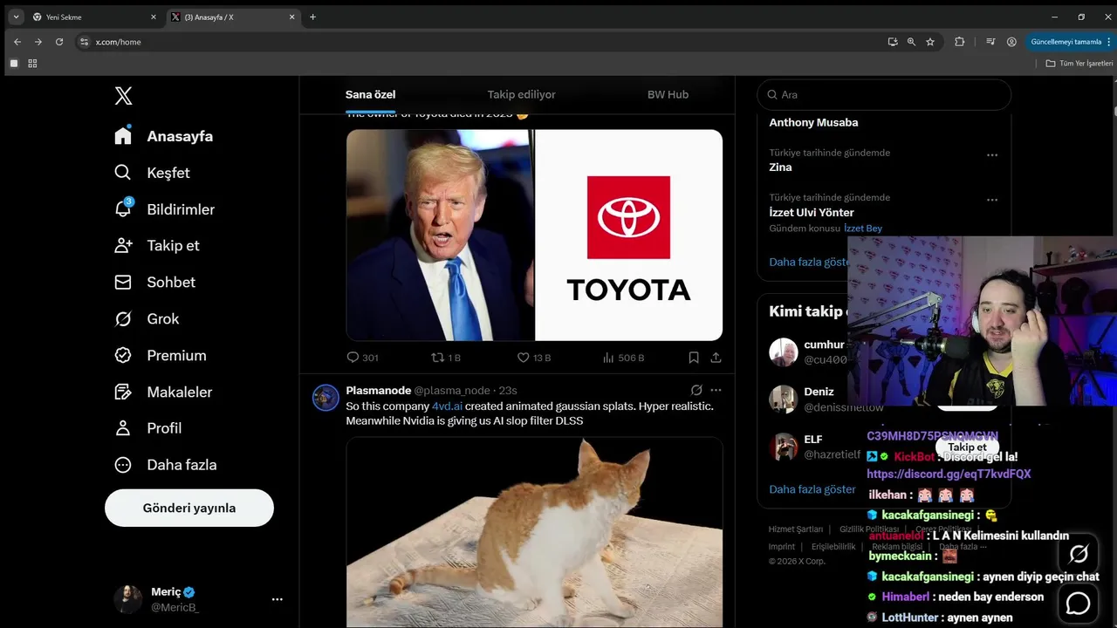Click the İzzet Bey topic link
Image resolution: width=1117 pixels, height=628 pixels.
[x=863, y=229]
